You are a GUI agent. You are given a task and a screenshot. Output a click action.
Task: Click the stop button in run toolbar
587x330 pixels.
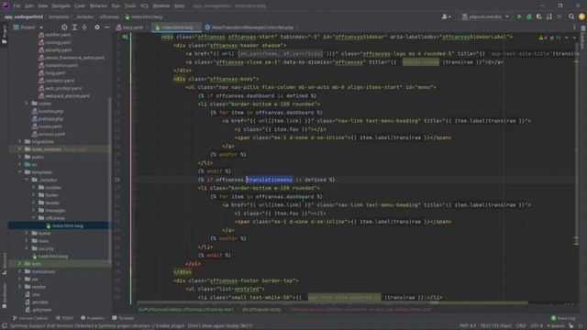tap(559, 16)
